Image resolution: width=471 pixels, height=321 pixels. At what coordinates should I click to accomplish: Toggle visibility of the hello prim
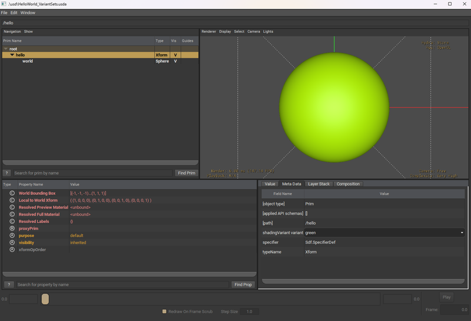click(x=175, y=55)
